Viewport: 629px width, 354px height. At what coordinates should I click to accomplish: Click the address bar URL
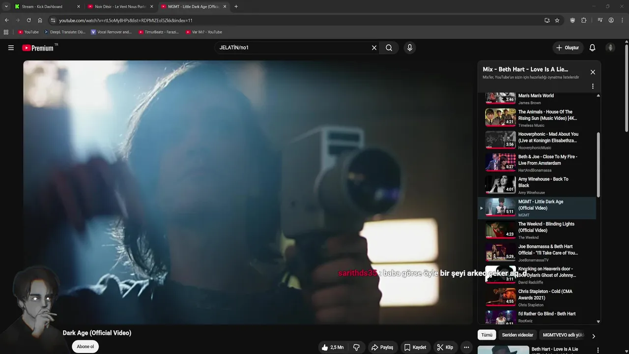[x=126, y=21]
